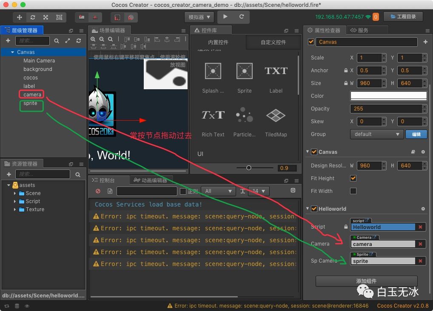The height and width of the screenshot is (311, 433).
Task: Open Helloworld component gear settings
Action: point(423,209)
